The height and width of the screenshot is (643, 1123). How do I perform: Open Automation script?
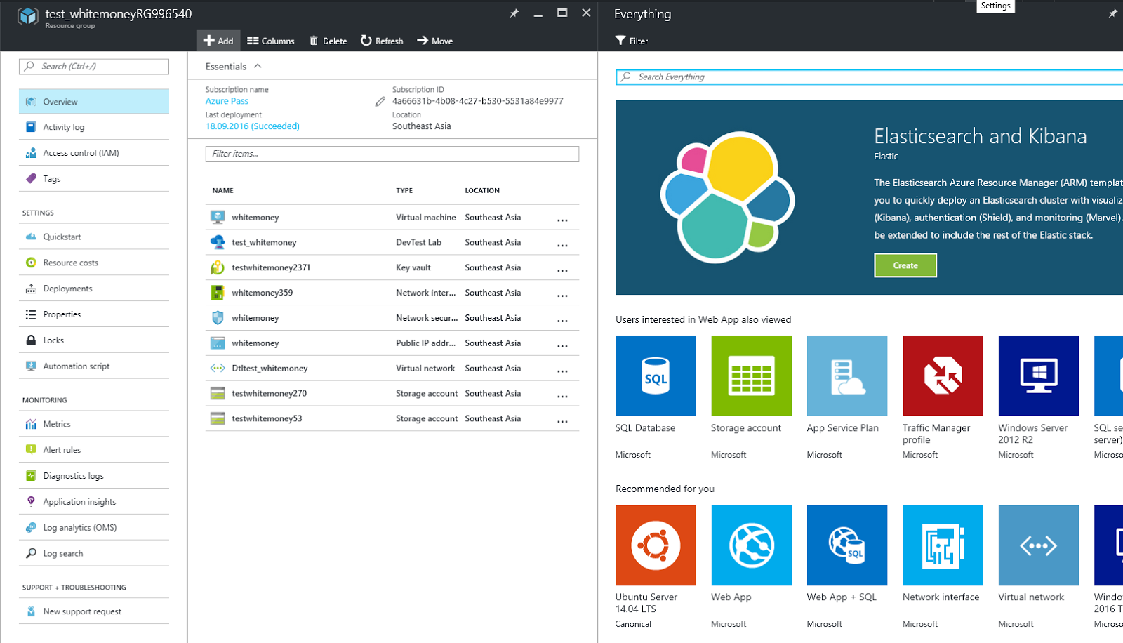coord(94,366)
